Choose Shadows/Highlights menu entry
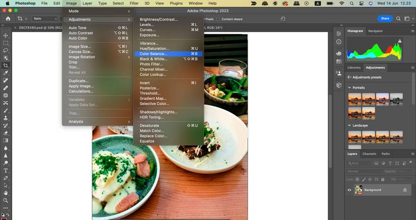 (168, 112)
